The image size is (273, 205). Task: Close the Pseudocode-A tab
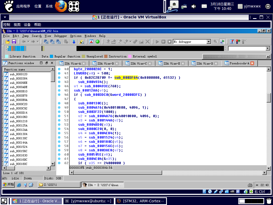252,63
